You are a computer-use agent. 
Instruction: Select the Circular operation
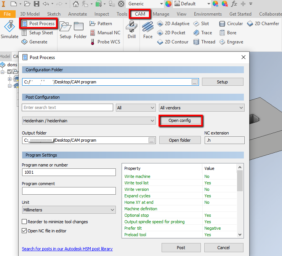coord(231,24)
